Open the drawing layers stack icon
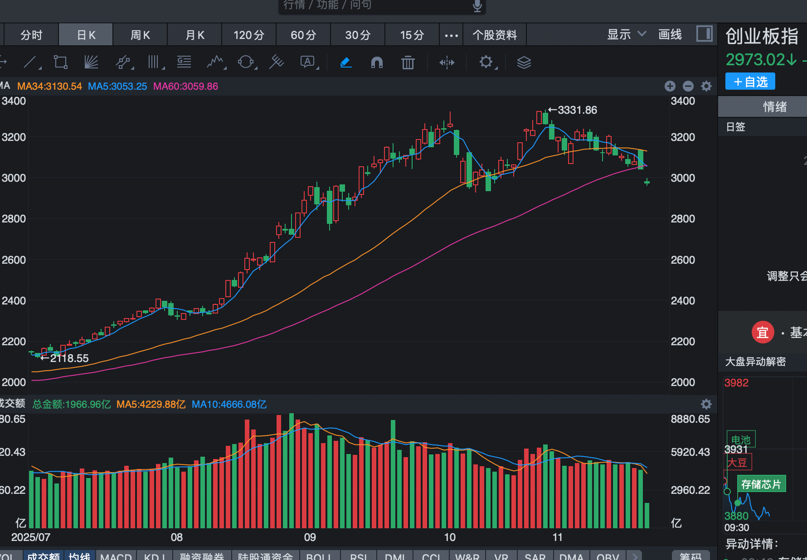Image resolution: width=807 pixels, height=560 pixels. (524, 62)
